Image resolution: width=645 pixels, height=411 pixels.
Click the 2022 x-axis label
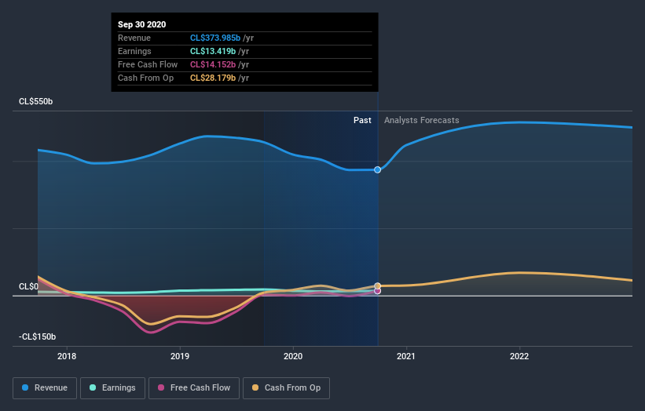tap(519, 356)
